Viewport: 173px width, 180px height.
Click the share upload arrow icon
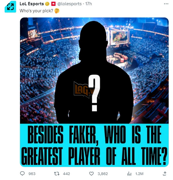coord(165,174)
